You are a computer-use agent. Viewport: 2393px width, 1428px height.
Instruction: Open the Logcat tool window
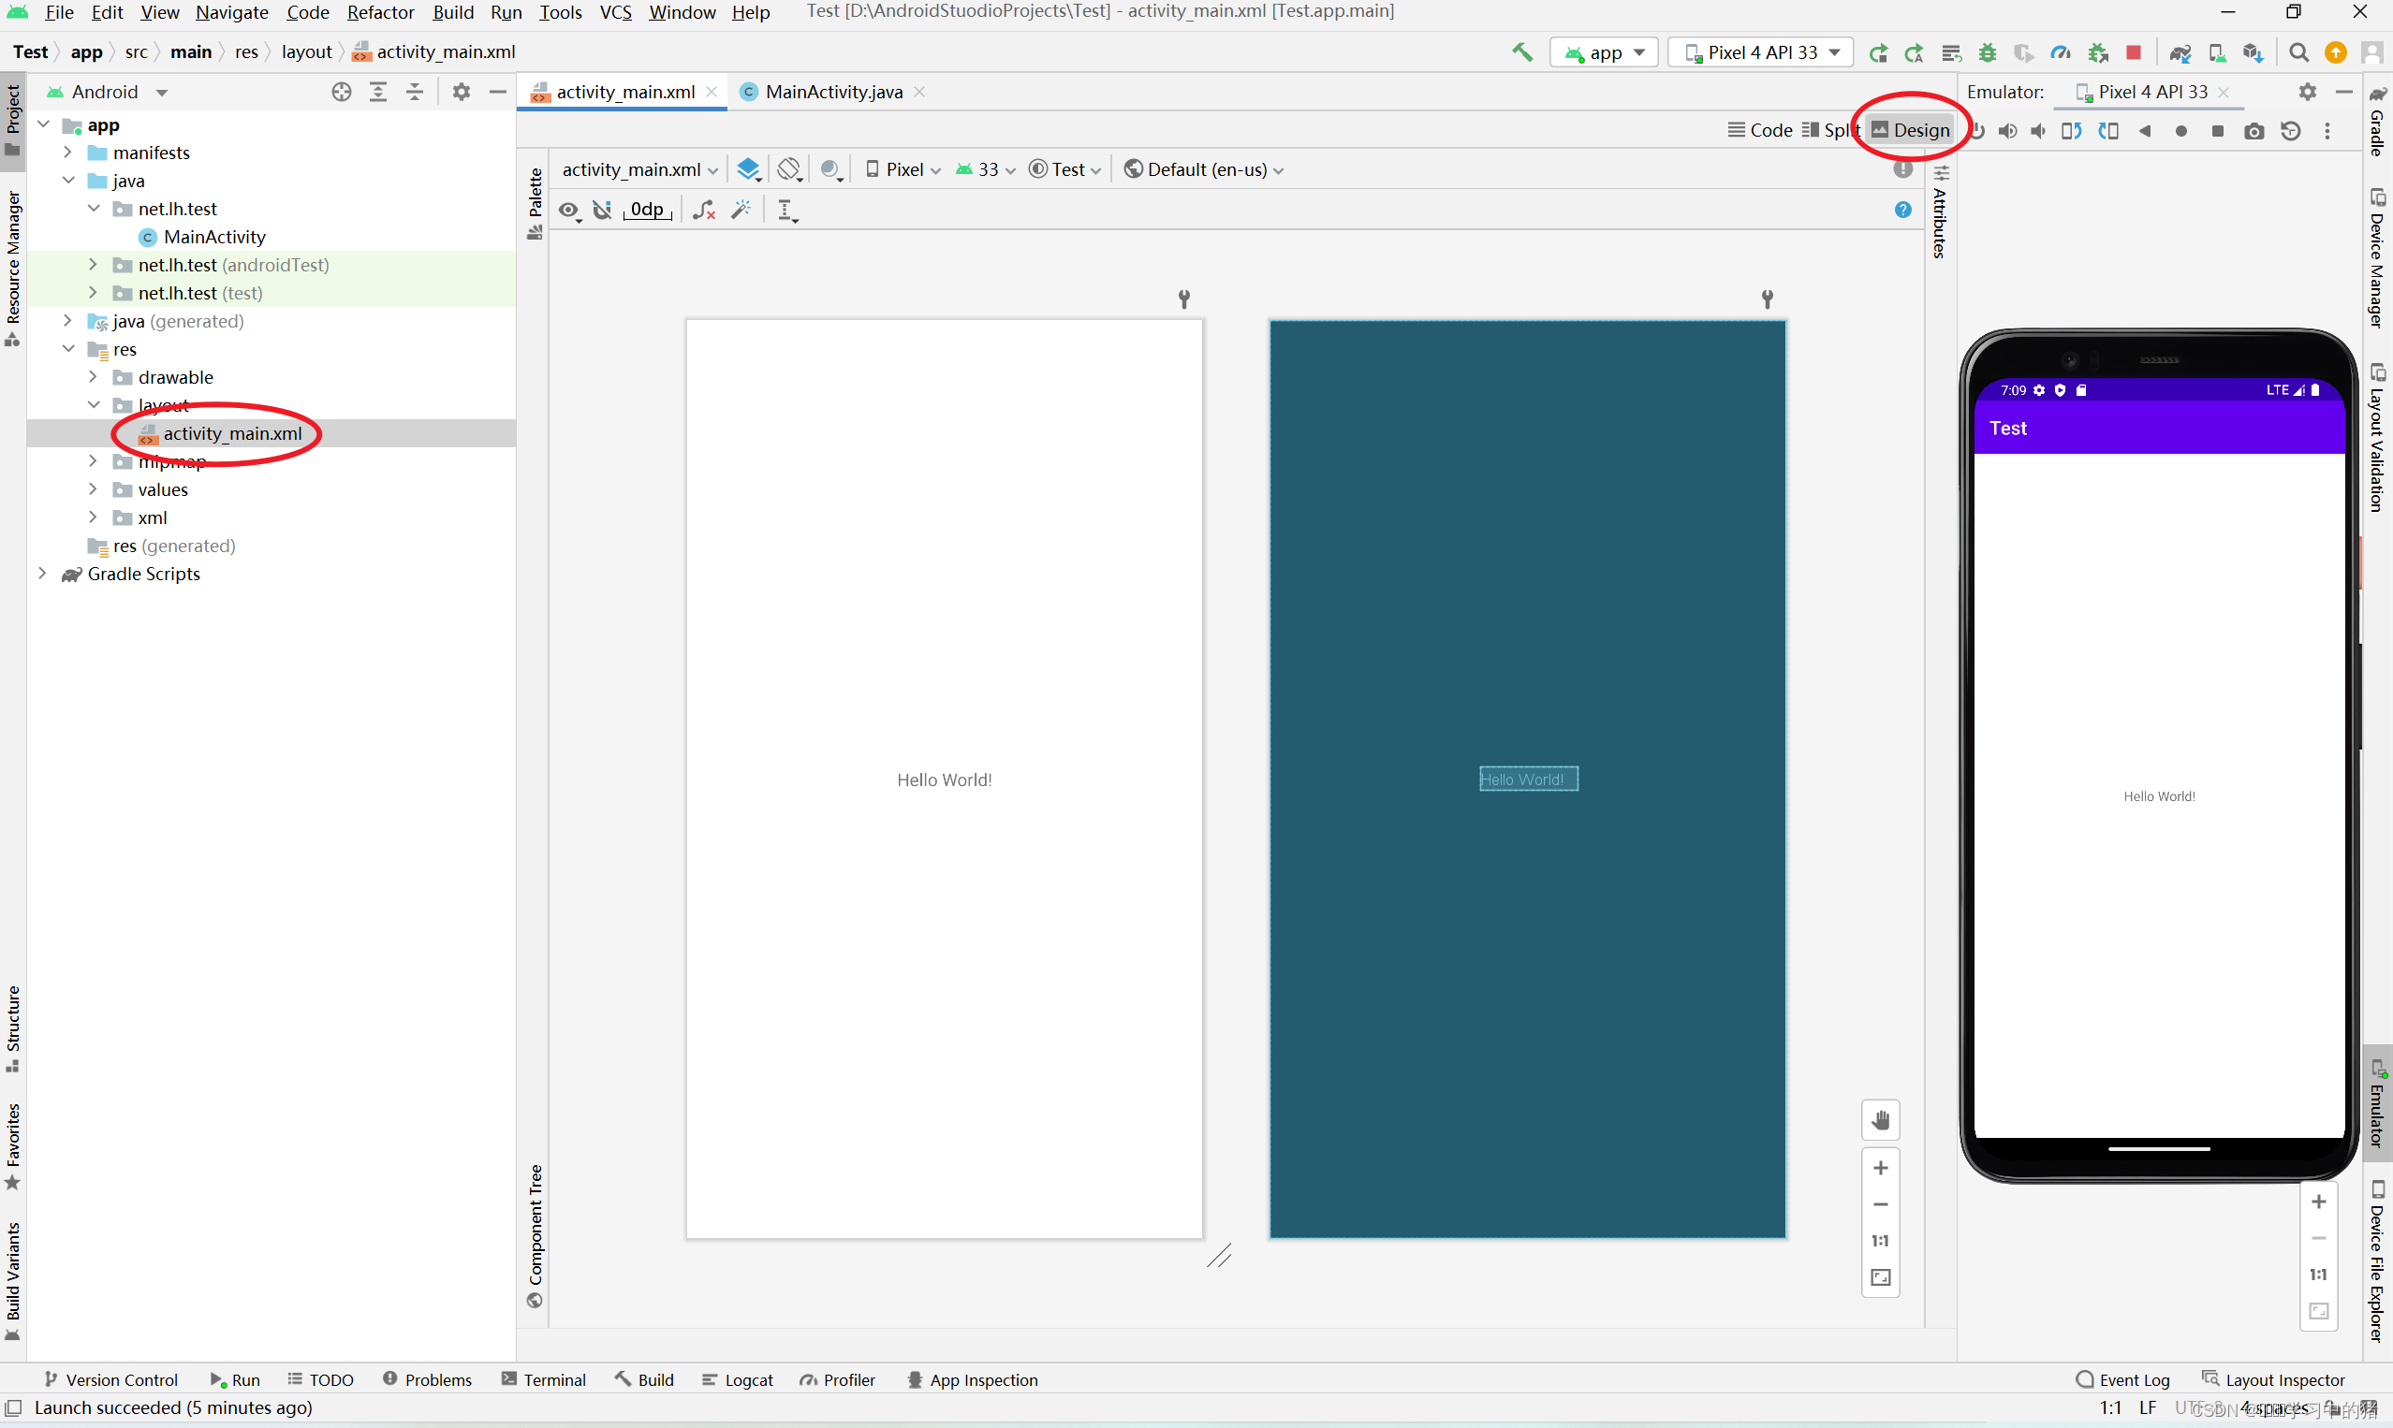pos(738,1380)
